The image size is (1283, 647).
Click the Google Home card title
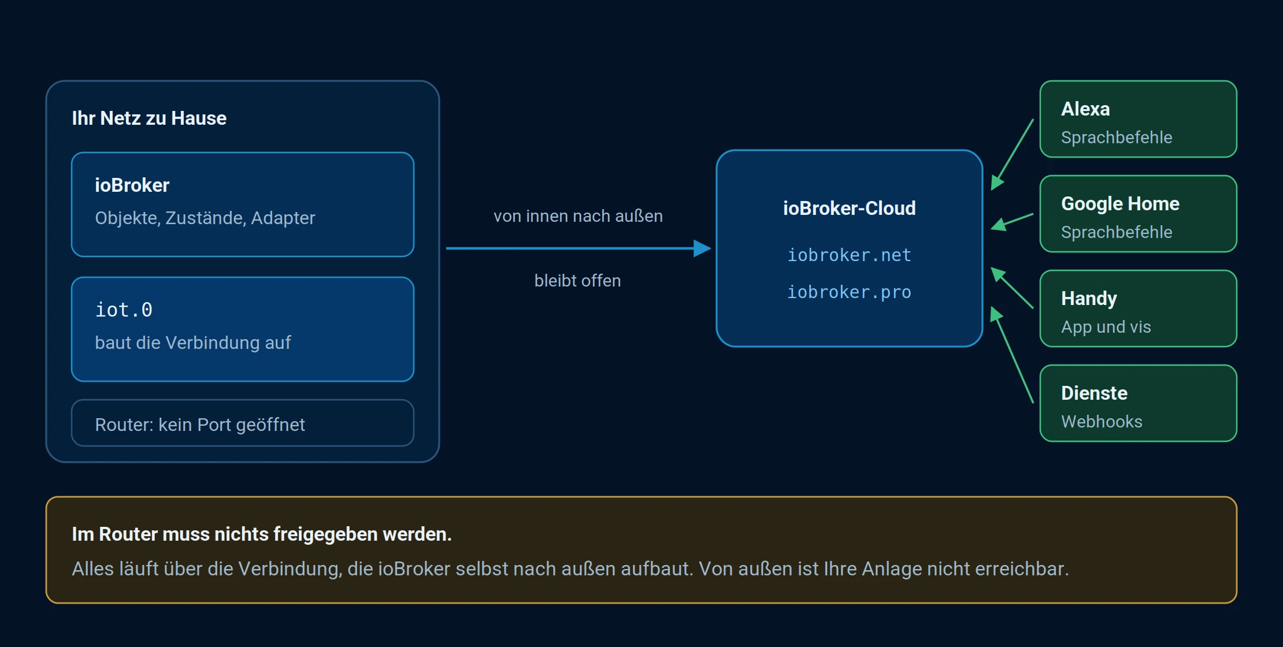tap(1120, 204)
